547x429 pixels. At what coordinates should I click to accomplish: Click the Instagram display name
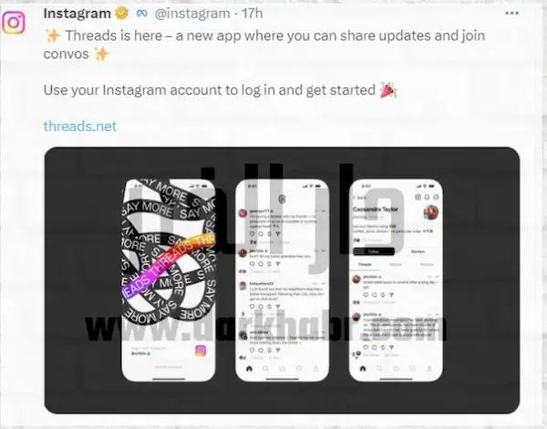[x=77, y=14]
